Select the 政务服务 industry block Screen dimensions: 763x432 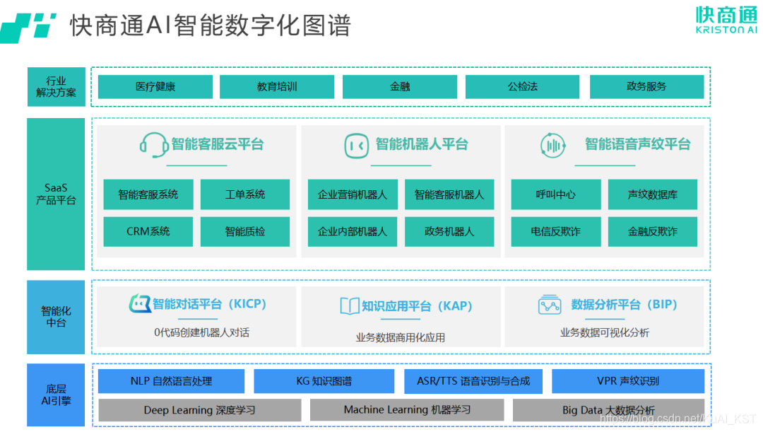tap(646, 87)
